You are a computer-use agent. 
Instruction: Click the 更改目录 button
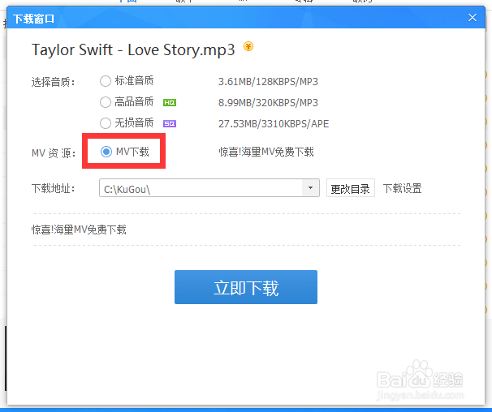pyautogui.click(x=351, y=188)
